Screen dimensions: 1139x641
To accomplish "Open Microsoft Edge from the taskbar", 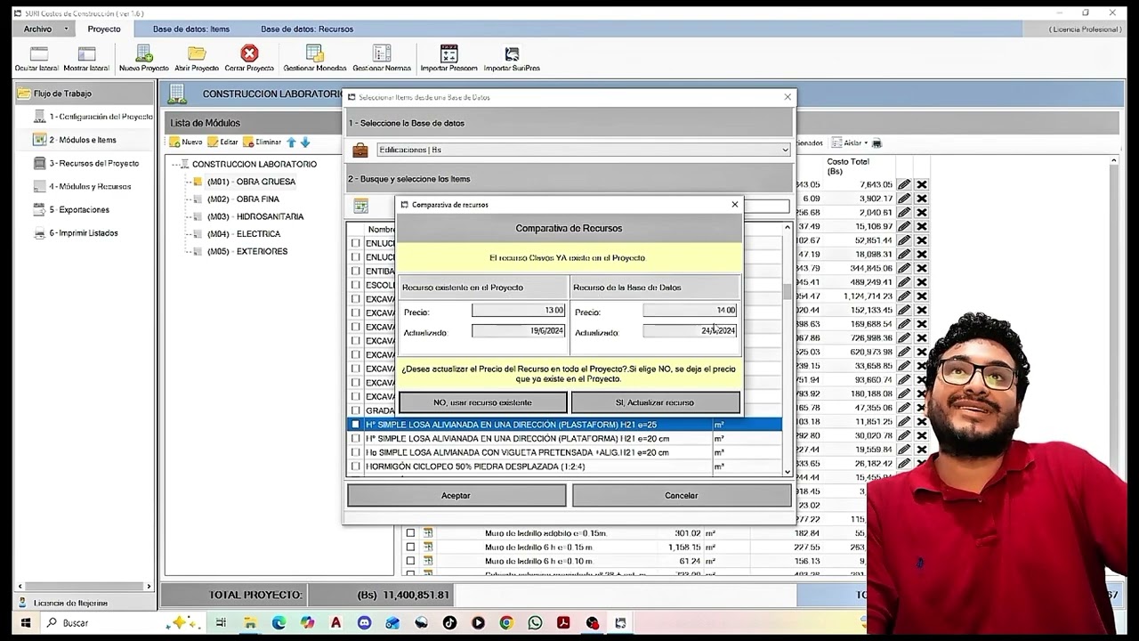I will (x=279, y=623).
